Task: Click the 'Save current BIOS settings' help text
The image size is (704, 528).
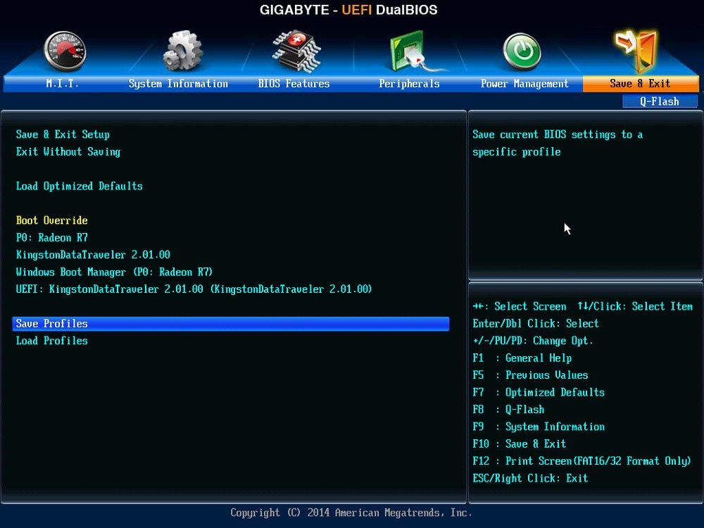Action: pyautogui.click(x=558, y=143)
